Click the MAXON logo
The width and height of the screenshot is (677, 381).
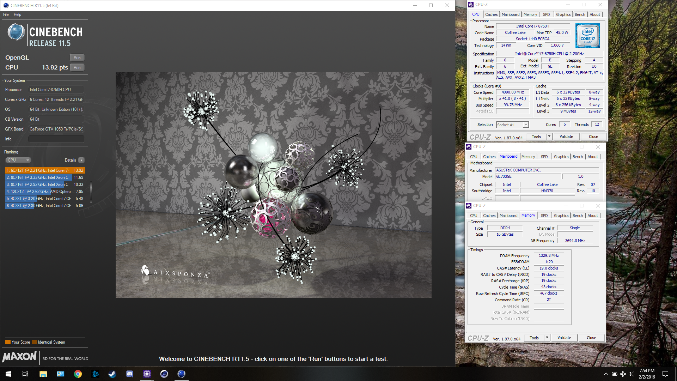(x=19, y=357)
